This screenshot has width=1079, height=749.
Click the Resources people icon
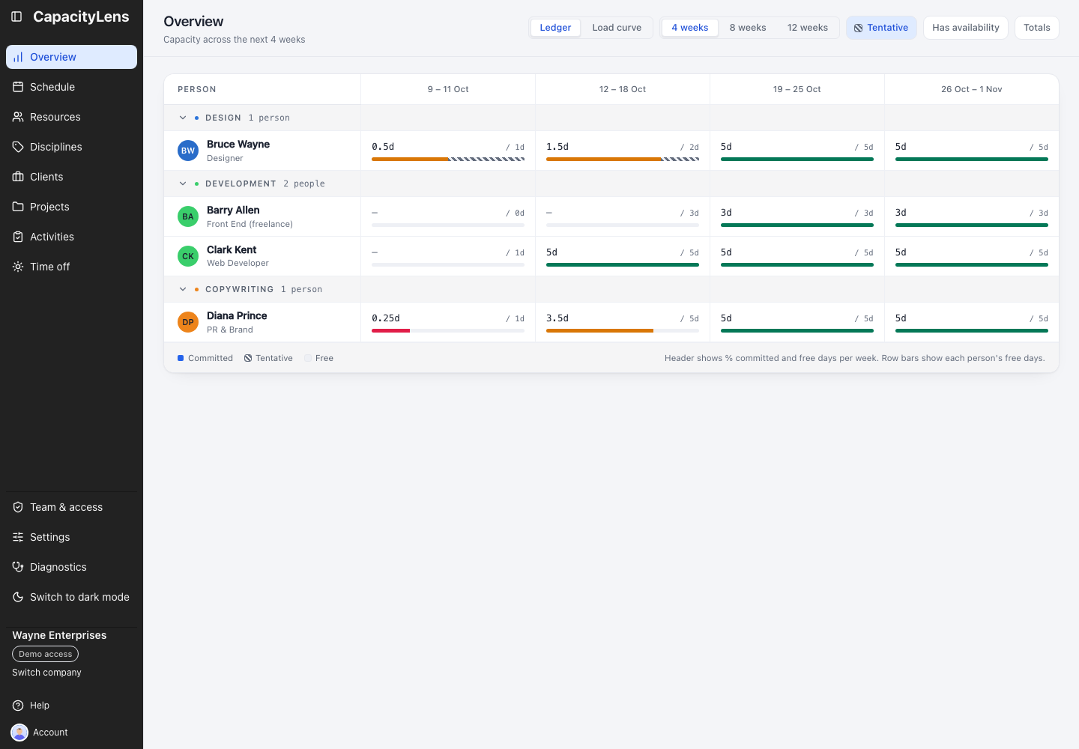pyautogui.click(x=18, y=117)
